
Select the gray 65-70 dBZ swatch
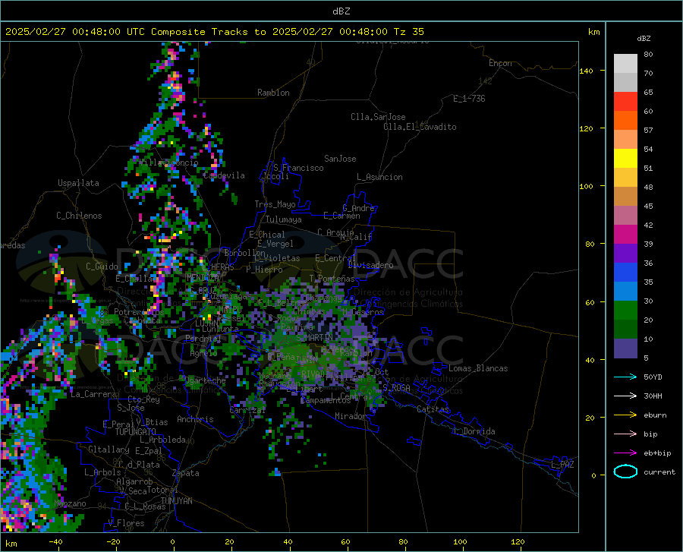(625, 83)
